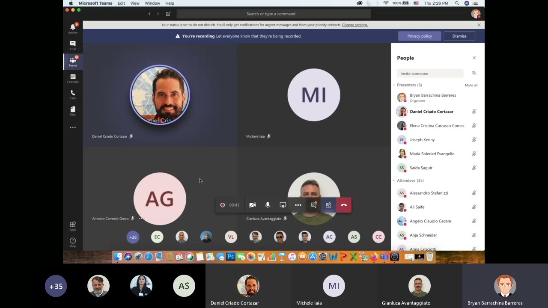Open the Calendar from the sidebar
The image size is (548, 308).
(x=73, y=78)
